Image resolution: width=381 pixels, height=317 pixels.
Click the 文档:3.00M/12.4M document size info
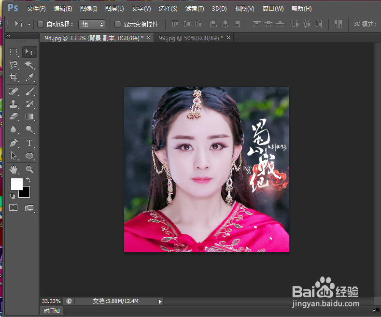pos(116,301)
